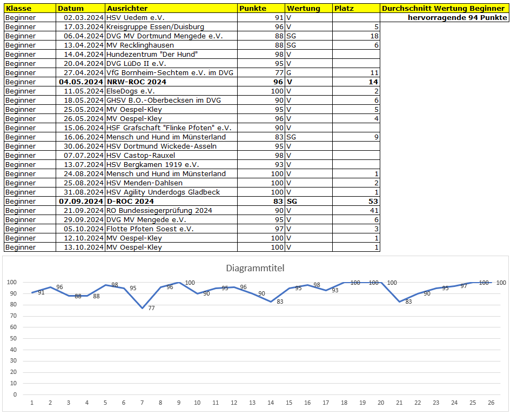Image resolution: width=511 pixels, height=415 pixels.
Task: Click the 'Punkte' column header
Action: [261, 9]
